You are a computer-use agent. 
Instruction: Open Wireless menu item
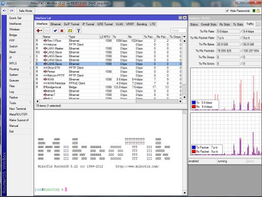click(14, 29)
